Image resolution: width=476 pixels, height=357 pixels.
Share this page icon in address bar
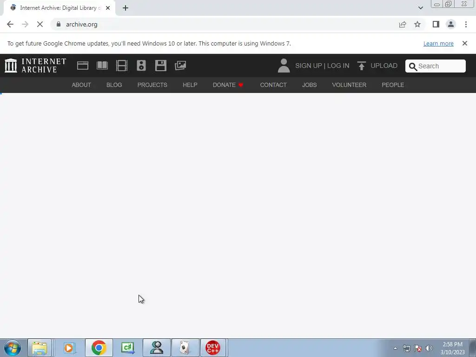click(403, 24)
